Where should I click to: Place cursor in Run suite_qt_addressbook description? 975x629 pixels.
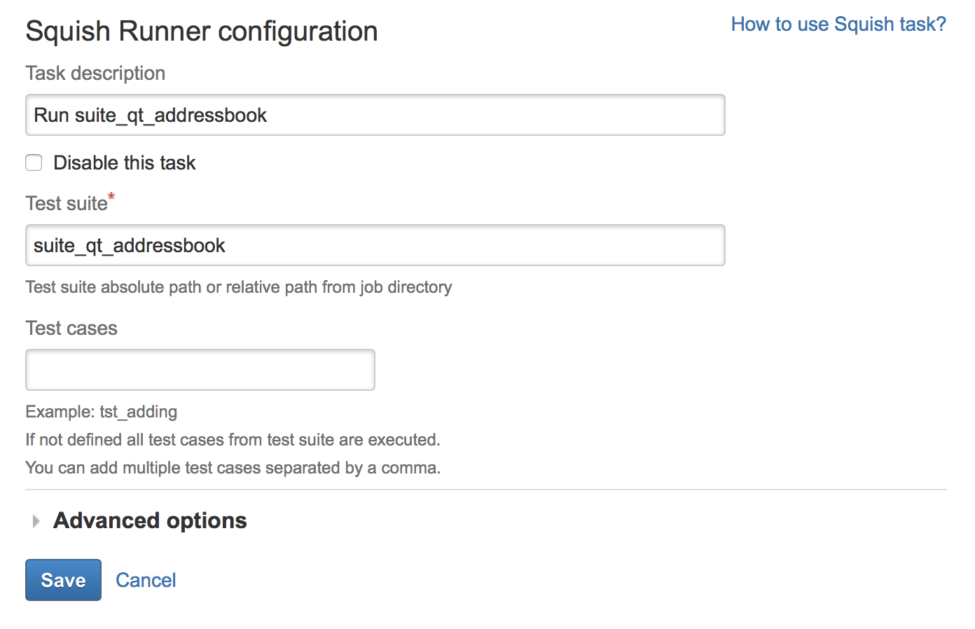(x=375, y=114)
